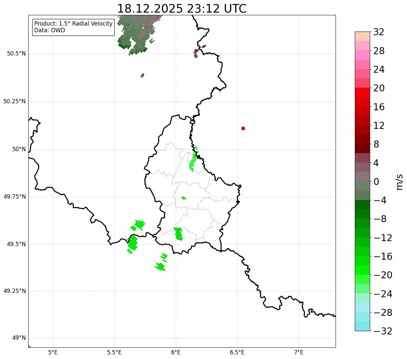
Task: Click the 20 colorbar tick label
Action: tap(379, 88)
